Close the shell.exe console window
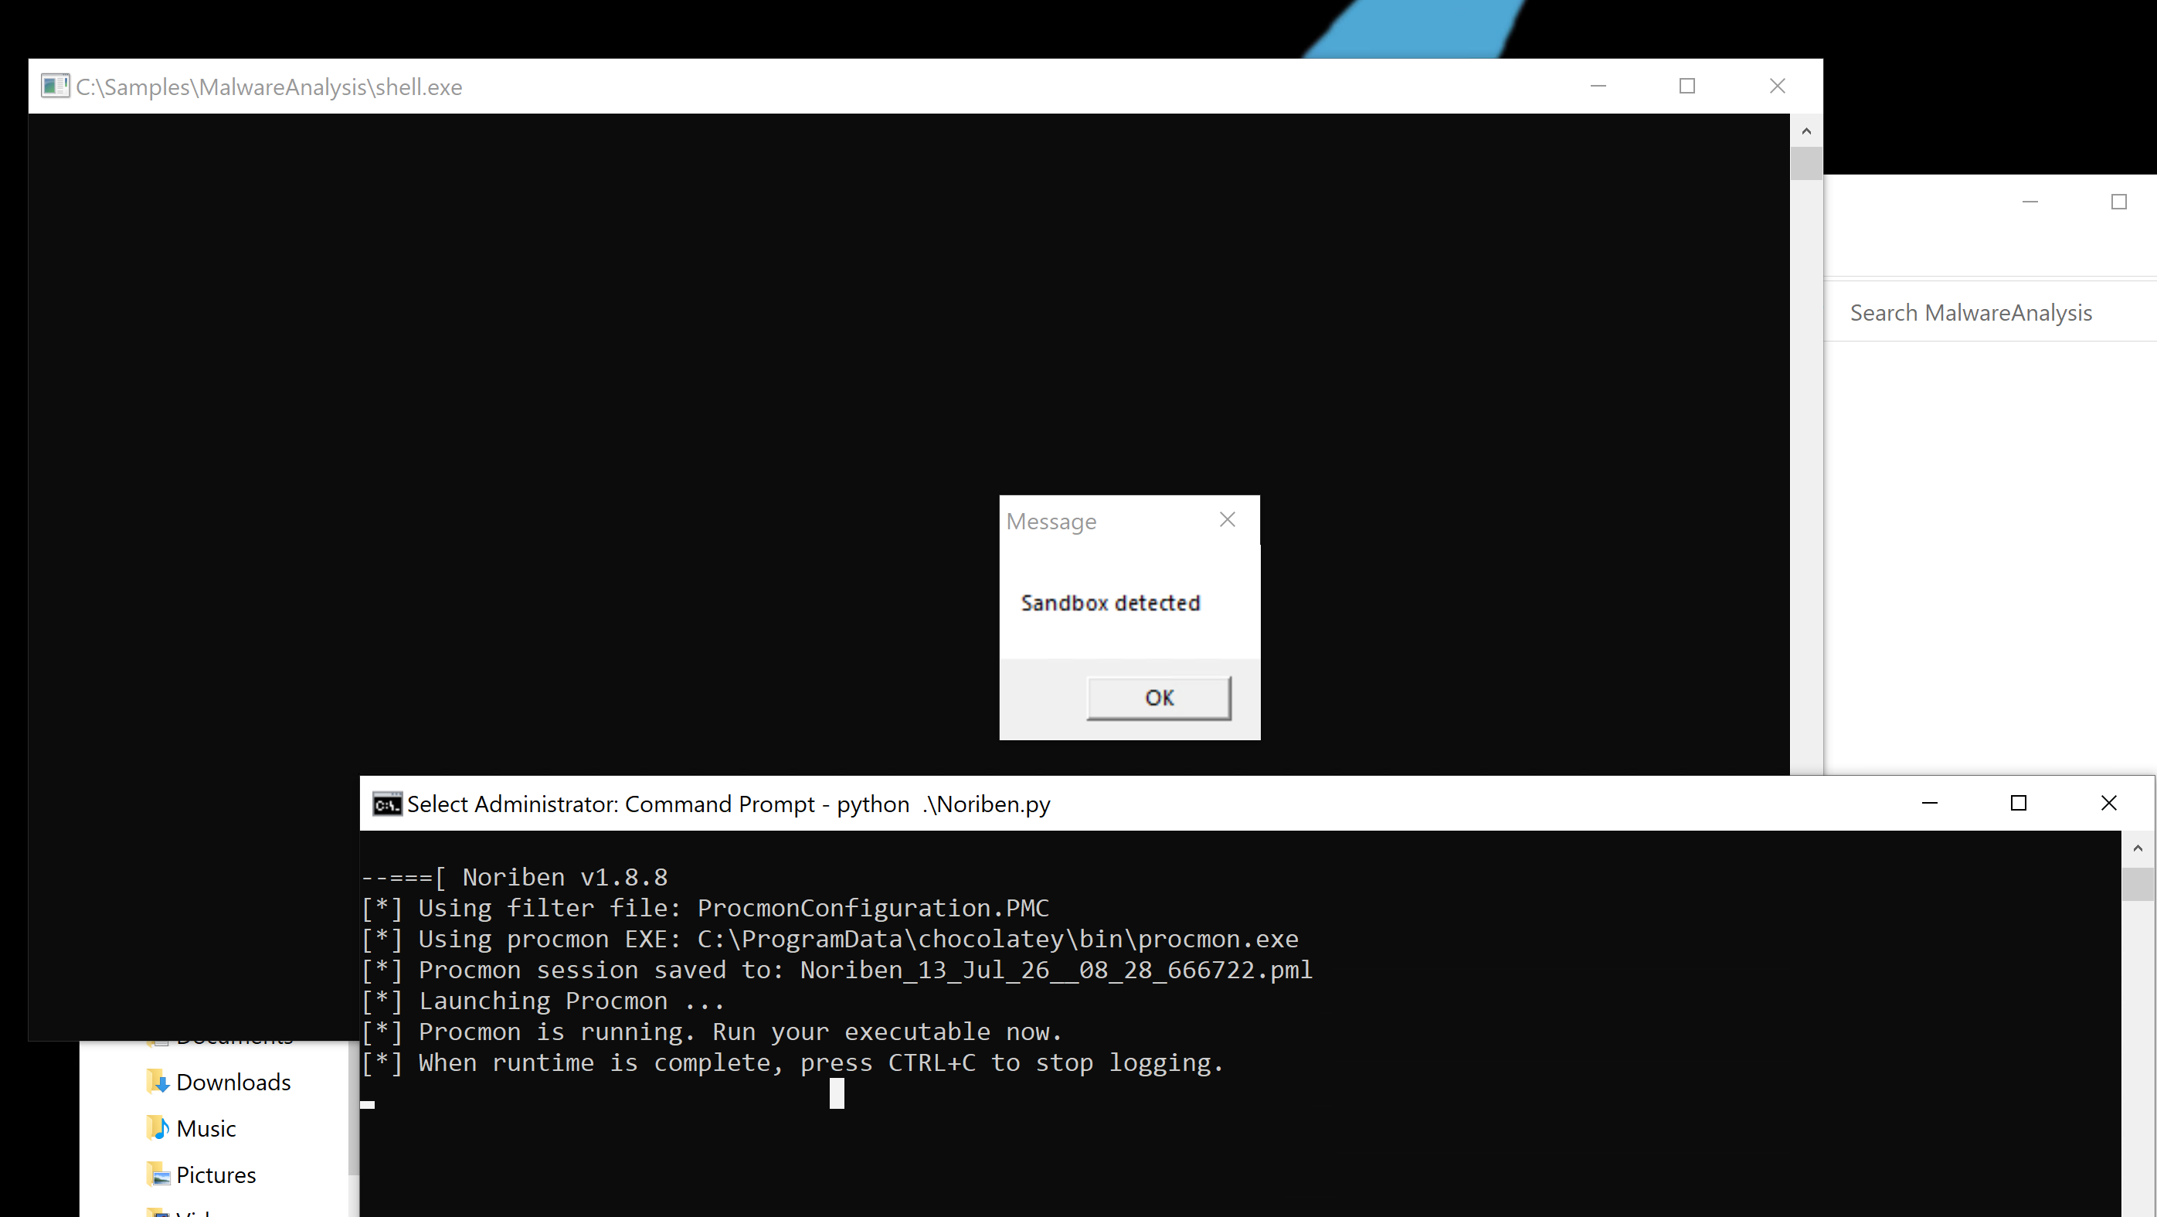 click(1777, 87)
